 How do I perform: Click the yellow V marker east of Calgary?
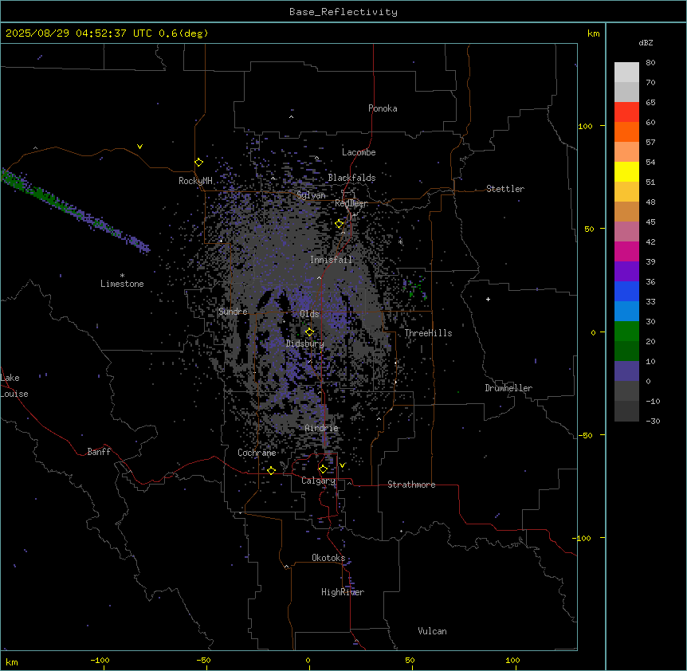[x=342, y=465]
